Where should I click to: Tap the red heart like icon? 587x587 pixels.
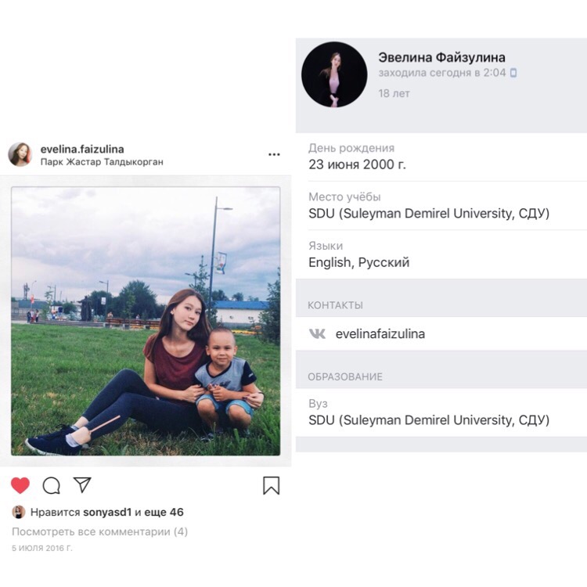click(x=20, y=485)
